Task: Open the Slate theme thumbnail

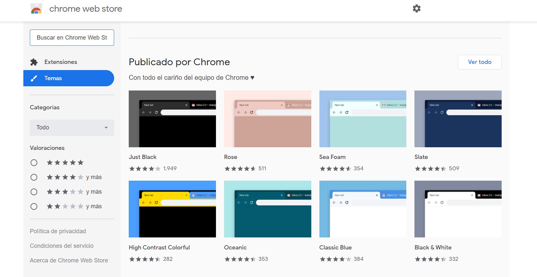Action: point(458,119)
